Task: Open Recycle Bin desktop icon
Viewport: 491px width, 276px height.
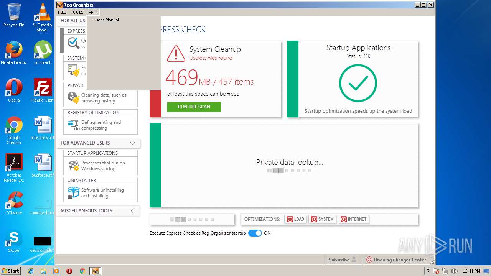Action: pyautogui.click(x=14, y=15)
